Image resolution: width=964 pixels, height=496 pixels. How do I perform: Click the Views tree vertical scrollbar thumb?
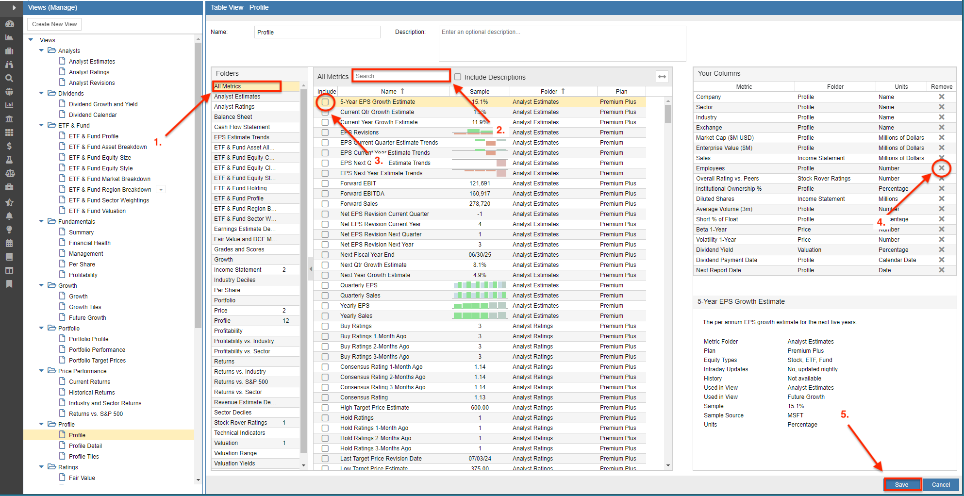click(198, 184)
